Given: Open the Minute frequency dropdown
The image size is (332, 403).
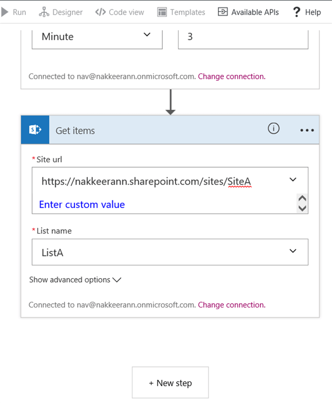Looking at the screenshot, I should (147, 36).
